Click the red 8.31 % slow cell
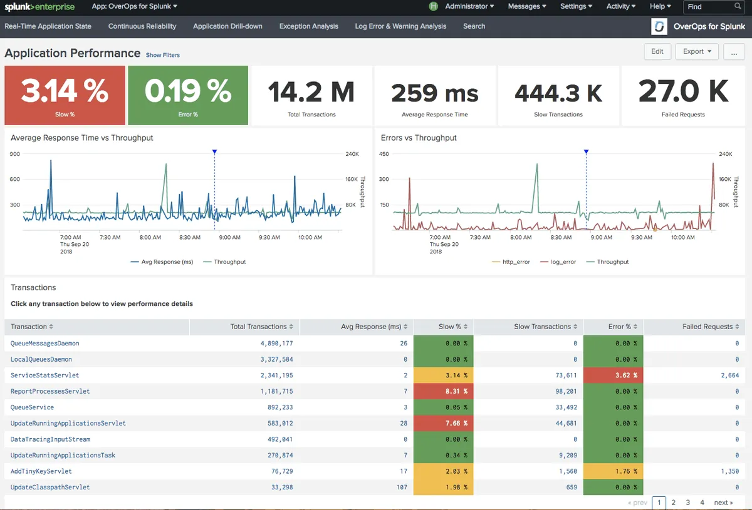752x510 pixels. pos(442,391)
